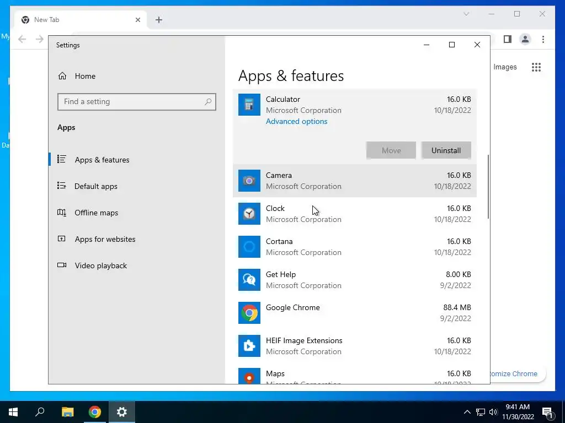Open taskbar search magnifier
This screenshot has width=565, height=423.
coord(40,412)
